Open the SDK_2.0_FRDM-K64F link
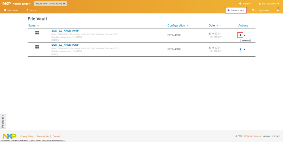The height and width of the screenshot is (142, 283). click(65, 31)
